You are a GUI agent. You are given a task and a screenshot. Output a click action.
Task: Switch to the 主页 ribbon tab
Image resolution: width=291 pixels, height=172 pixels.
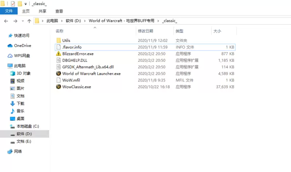tap(25, 11)
